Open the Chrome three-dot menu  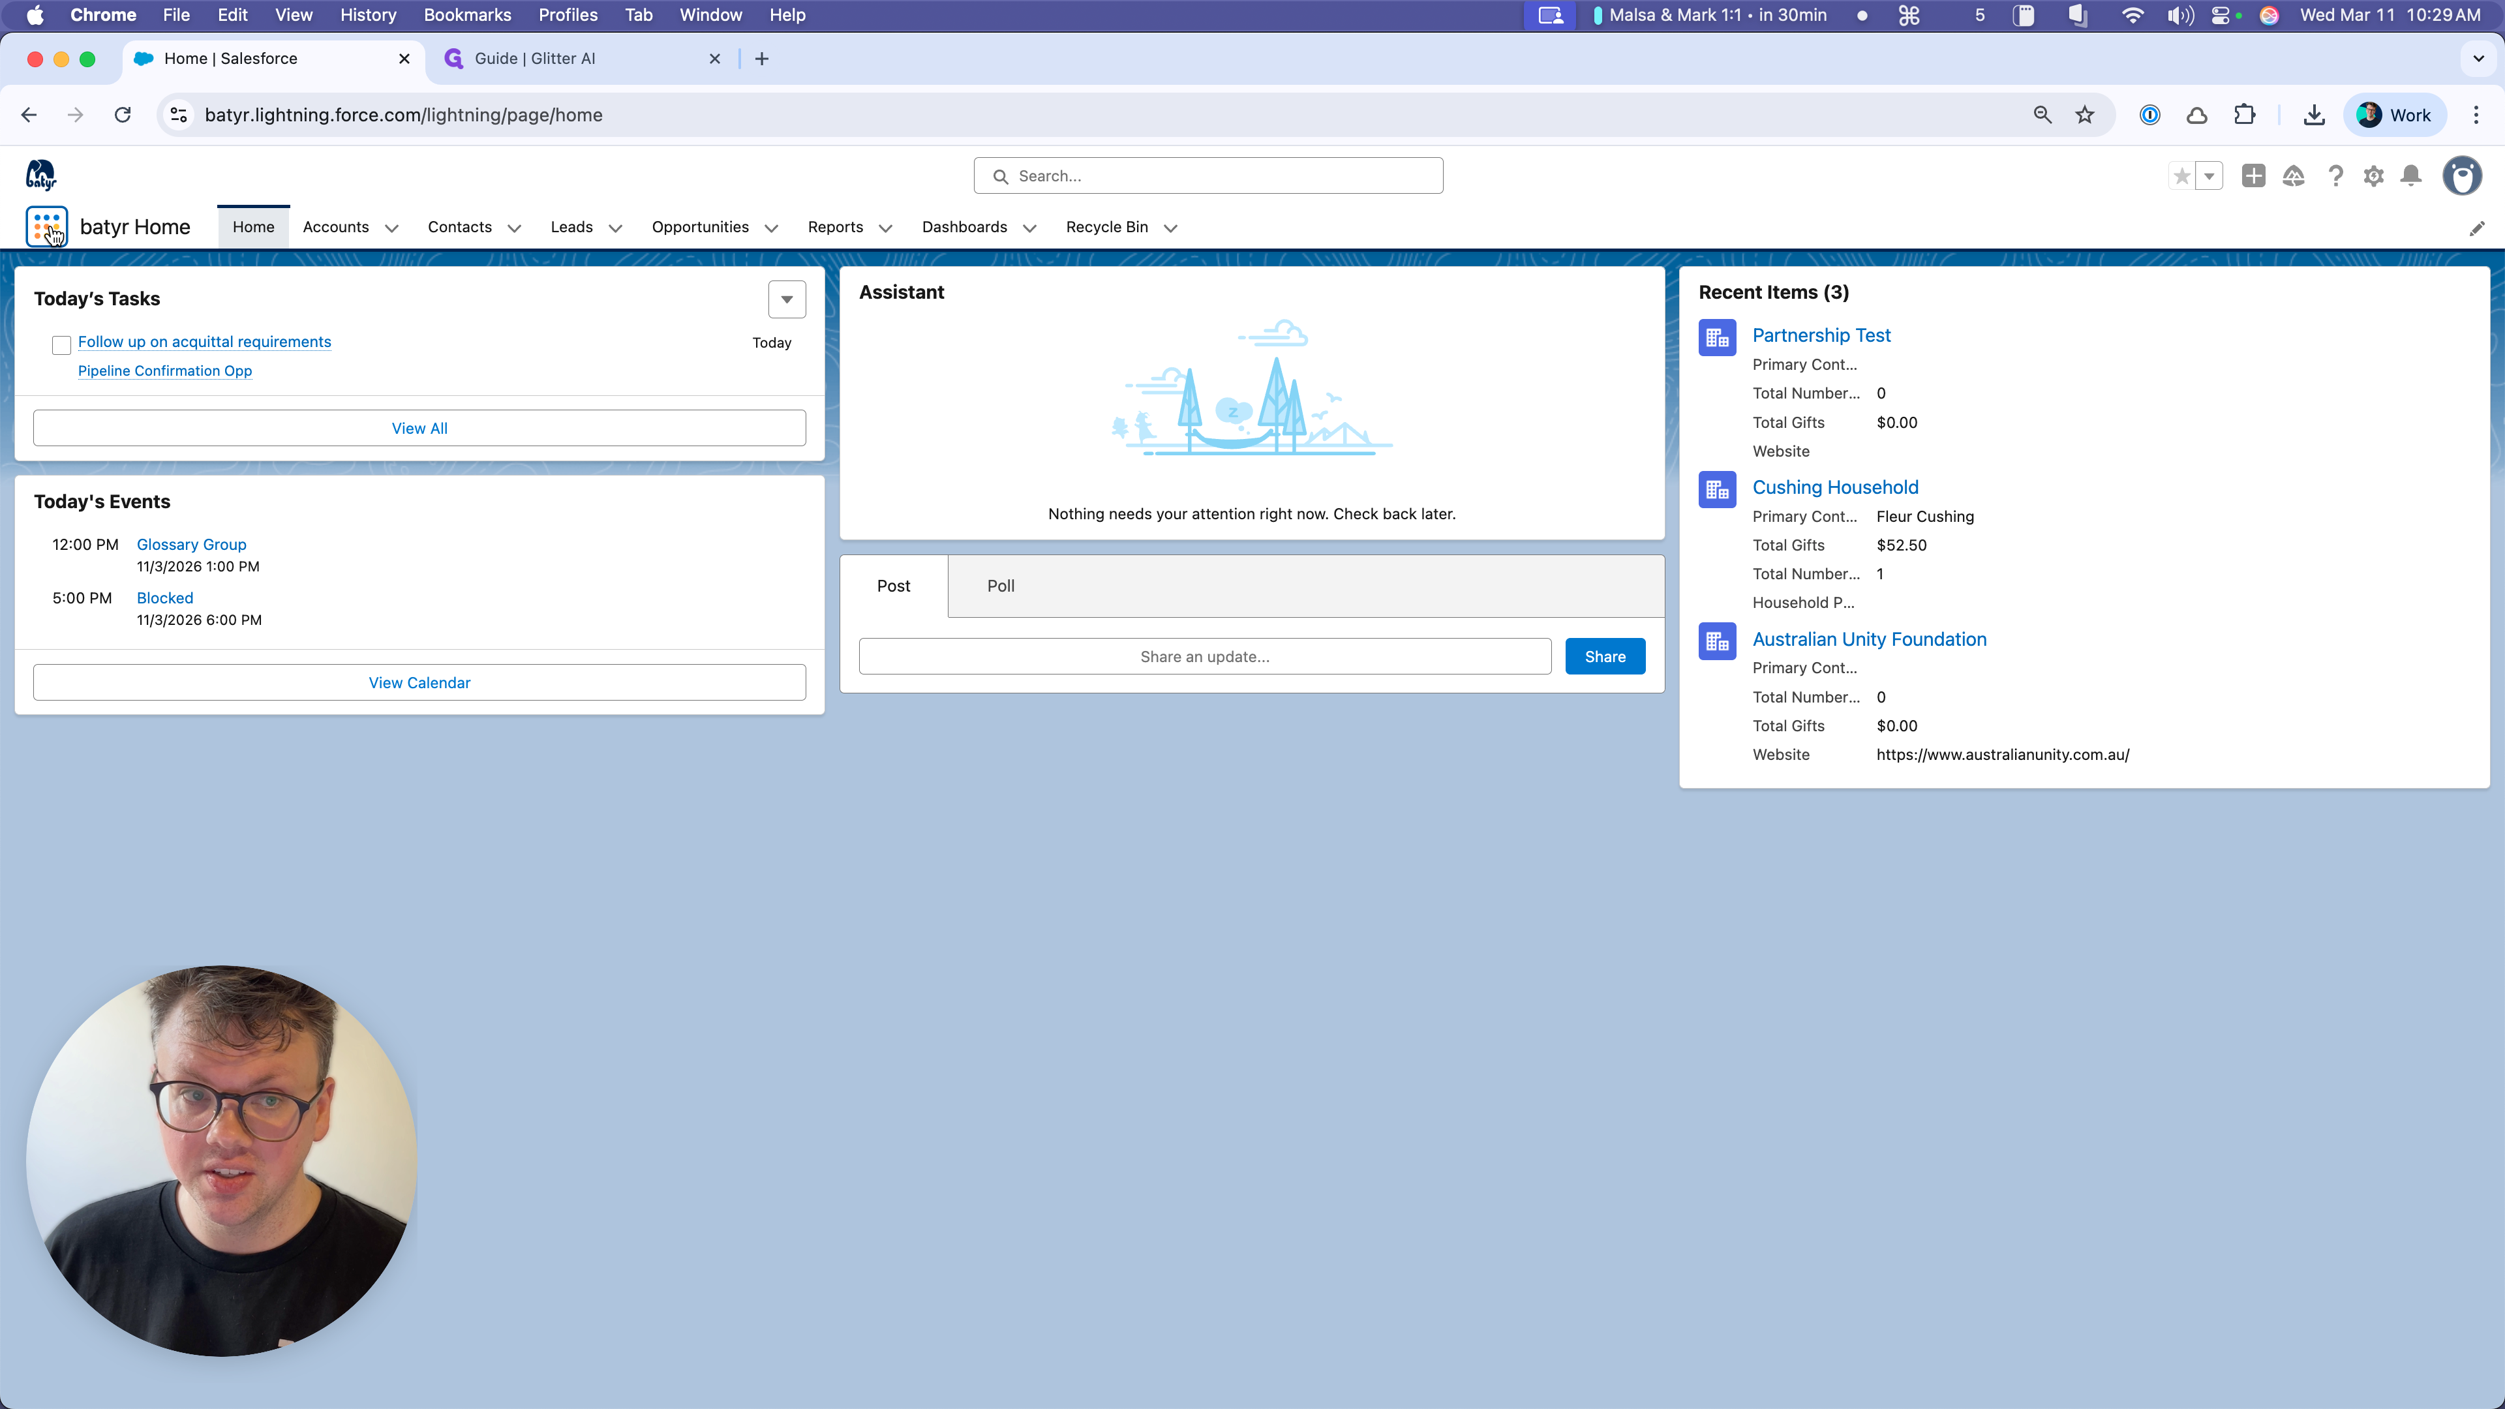click(x=2476, y=115)
